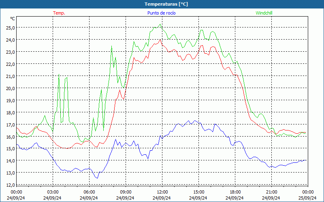This screenshot has width=324, height=202.
Task: Click the 12,0 y-axis value
Action: (x=10, y=185)
